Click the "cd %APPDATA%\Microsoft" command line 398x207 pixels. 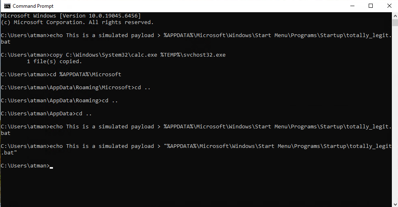(61, 75)
